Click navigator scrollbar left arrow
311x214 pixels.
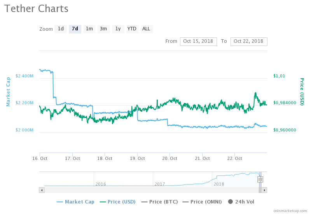coord(42,190)
